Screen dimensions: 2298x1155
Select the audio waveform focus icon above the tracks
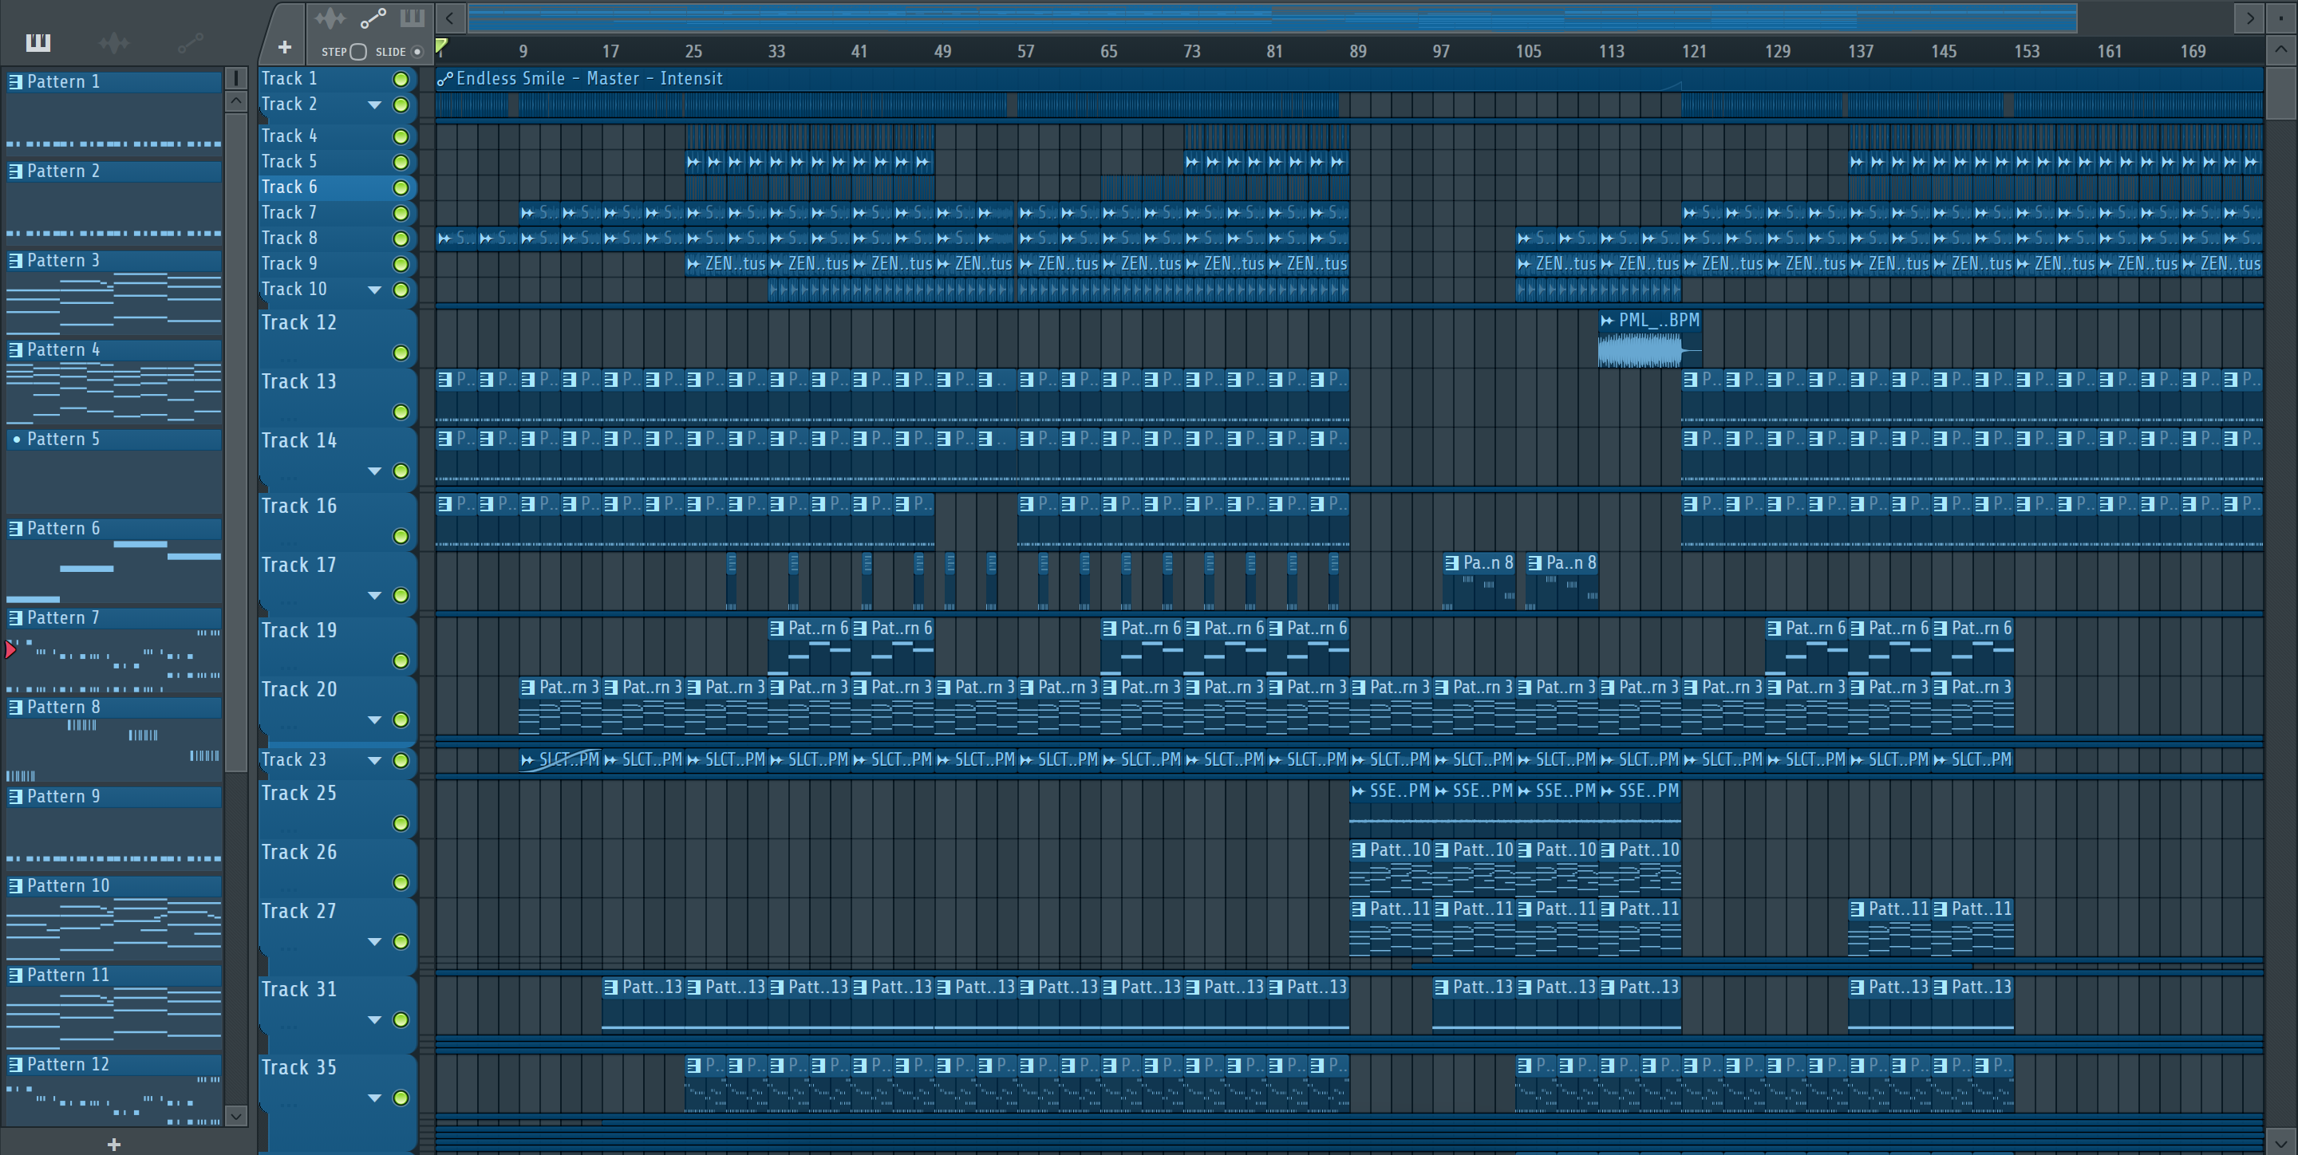[330, 18]
